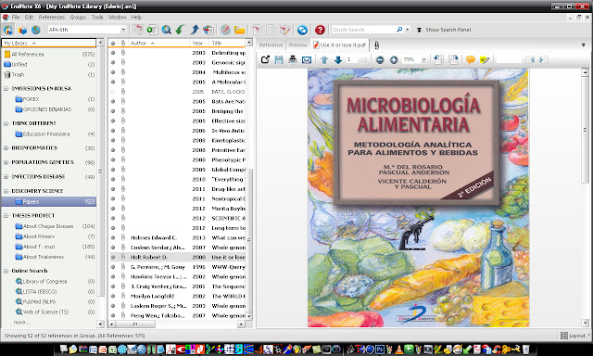
Task: Open the References menu
Action: coord(52,17)
